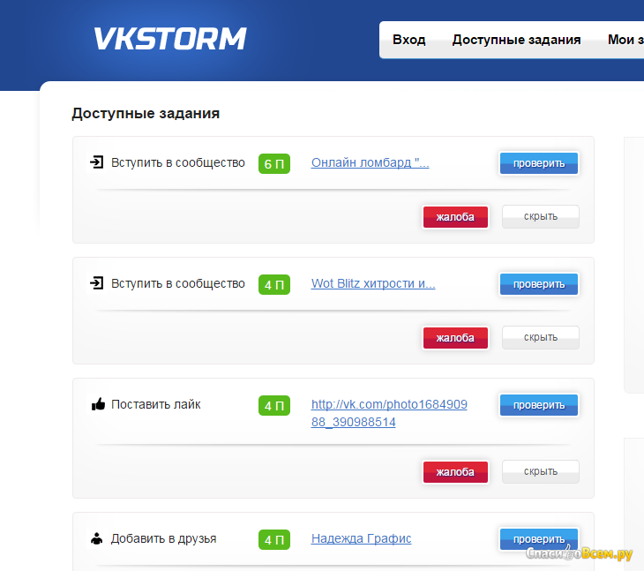The image size is (644, 571).
Task: Click 4 П badge in Надежда Графис row
Action: coord(274,539)
